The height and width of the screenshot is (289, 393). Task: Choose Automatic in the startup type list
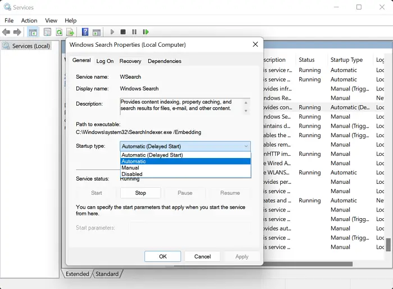point(185,161)
